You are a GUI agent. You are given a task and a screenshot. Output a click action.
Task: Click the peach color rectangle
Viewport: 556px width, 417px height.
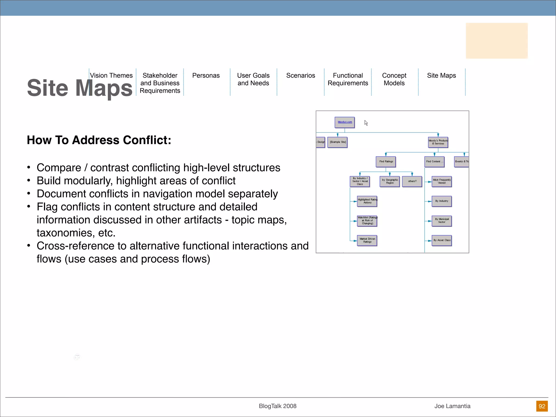click(497, 41)
